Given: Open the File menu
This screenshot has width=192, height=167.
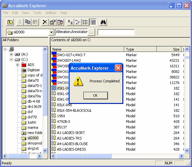Looking at the screenshot, I should pyautogui.click(x=6, y=13).
